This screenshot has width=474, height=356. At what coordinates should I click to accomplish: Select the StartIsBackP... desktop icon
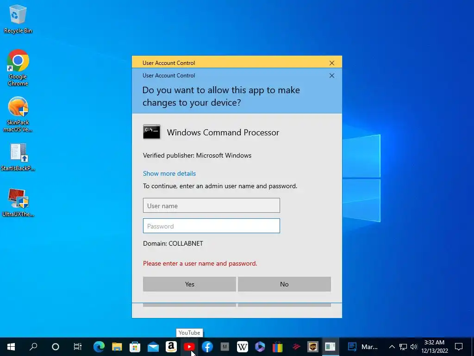click(x=18, y=157)
